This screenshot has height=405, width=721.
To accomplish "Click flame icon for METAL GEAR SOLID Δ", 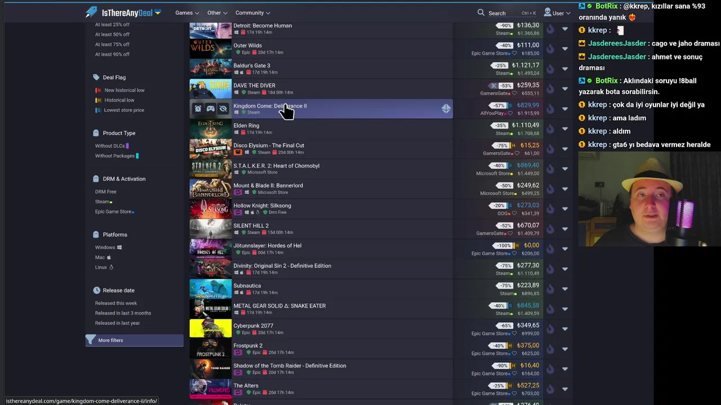I will pos(550,309).
